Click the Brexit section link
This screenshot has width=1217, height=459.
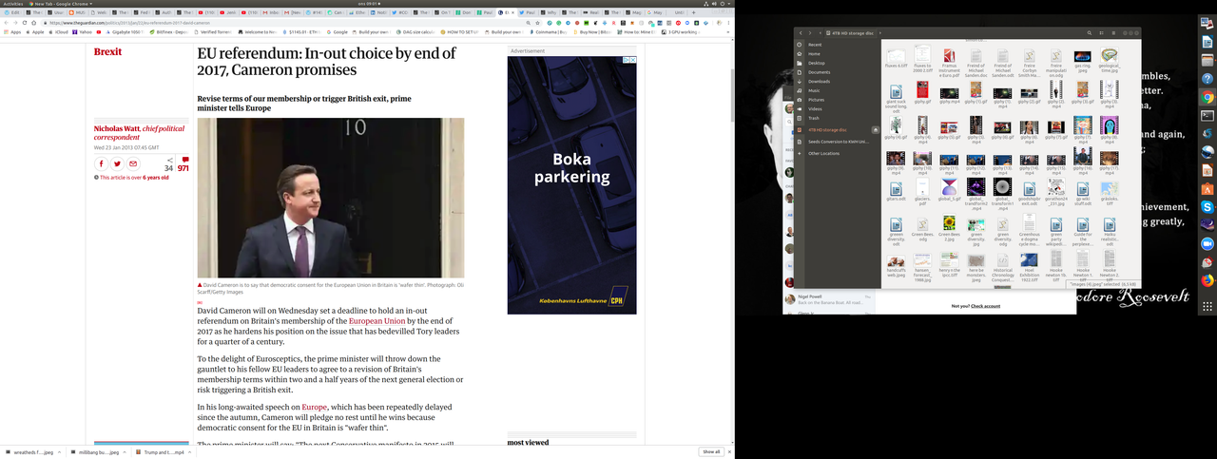(107, 51)
